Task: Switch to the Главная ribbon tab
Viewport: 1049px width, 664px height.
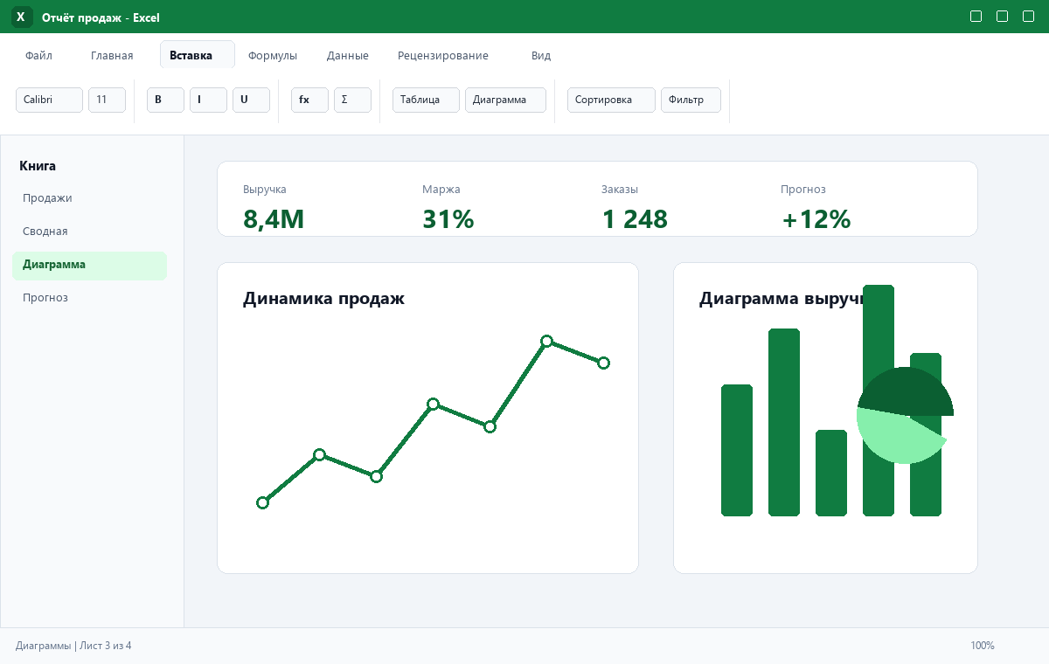Action: pos(112,55)
